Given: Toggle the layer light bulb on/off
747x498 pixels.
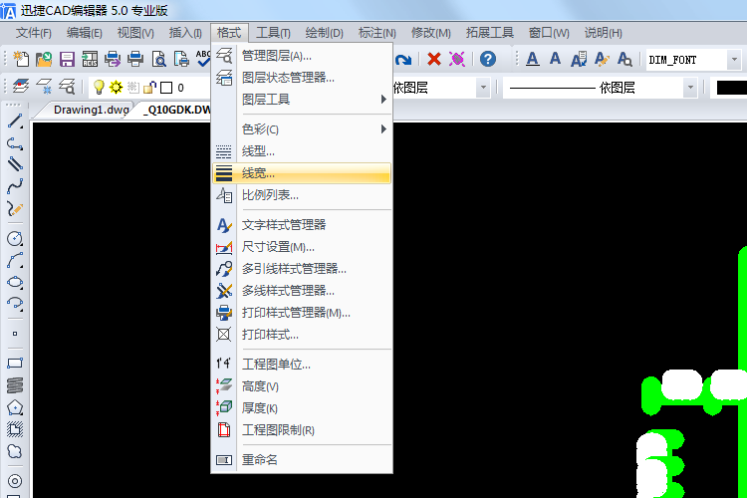Looking at the screenshot, I should 99,88.
